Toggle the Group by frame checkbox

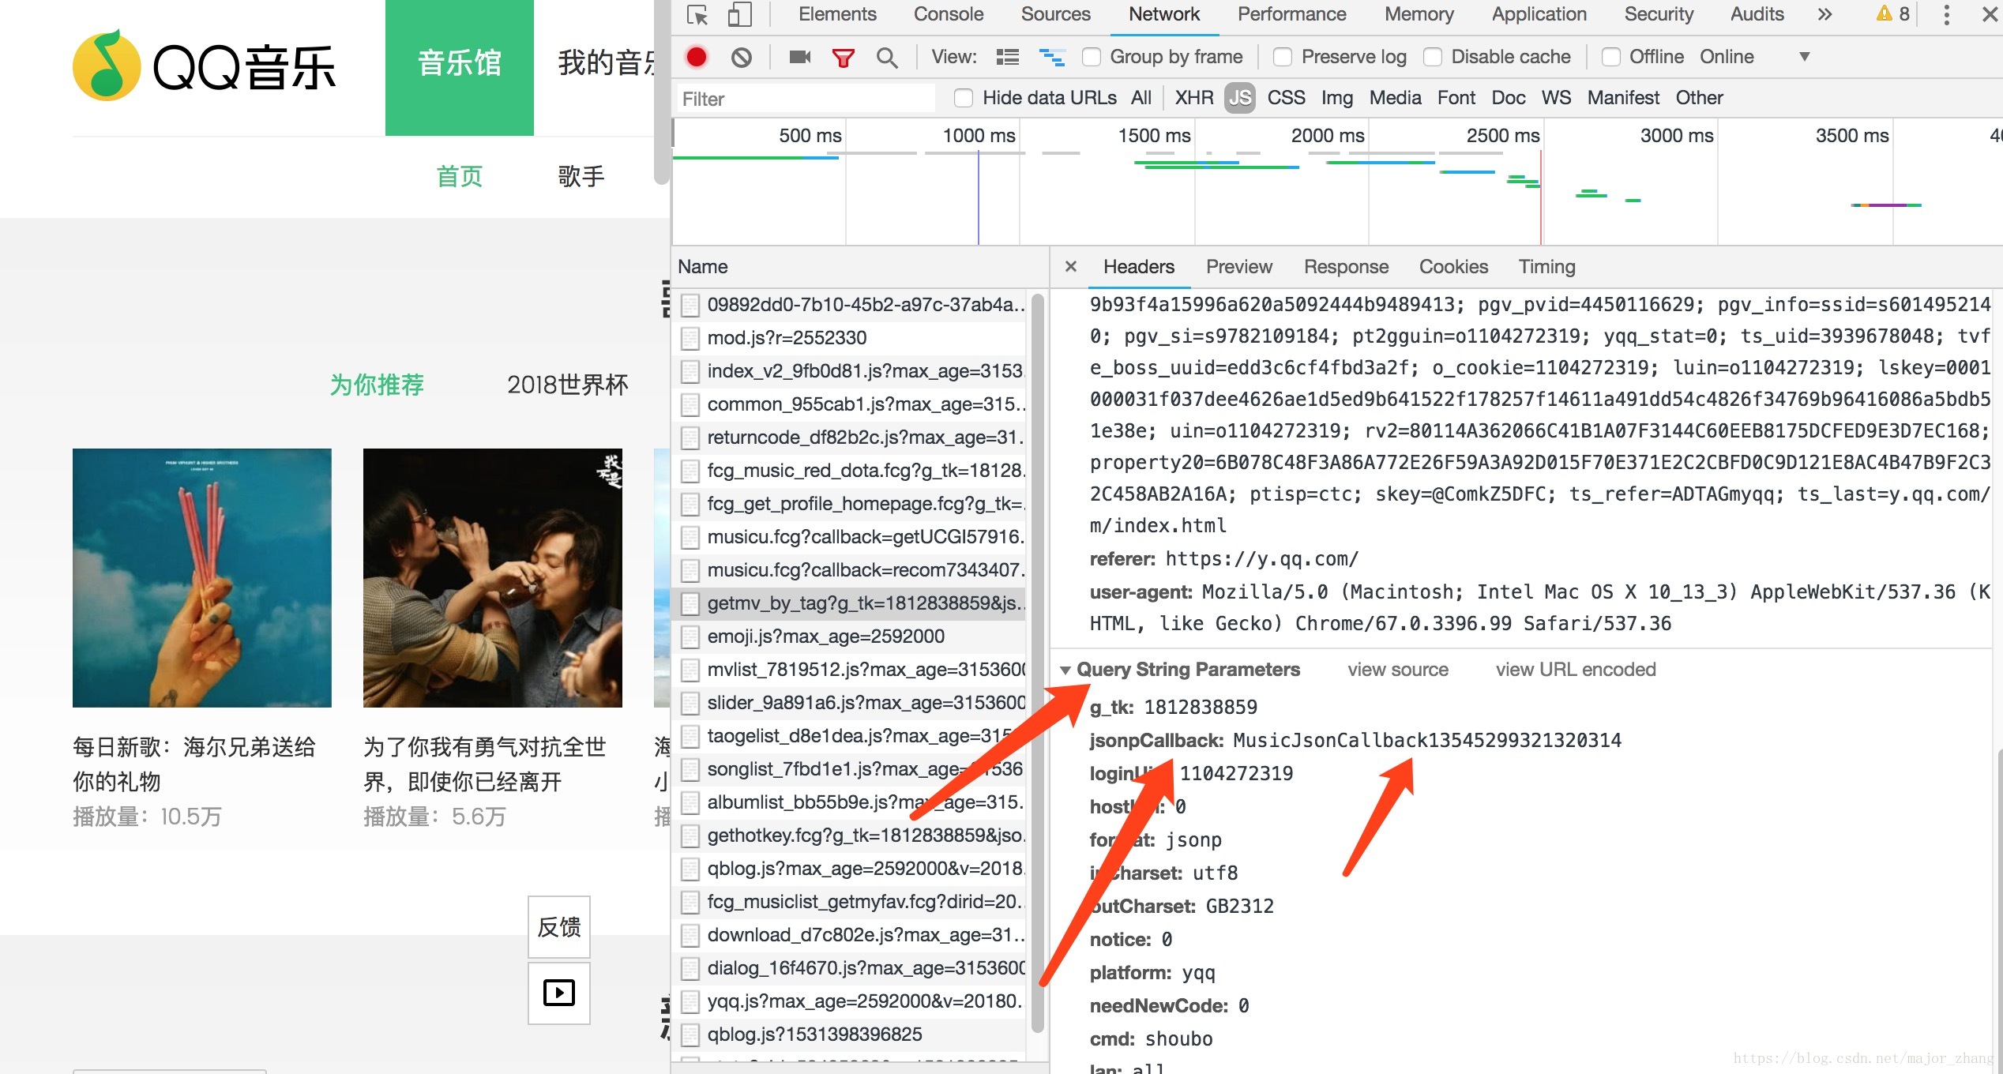tap(1093, 55)
